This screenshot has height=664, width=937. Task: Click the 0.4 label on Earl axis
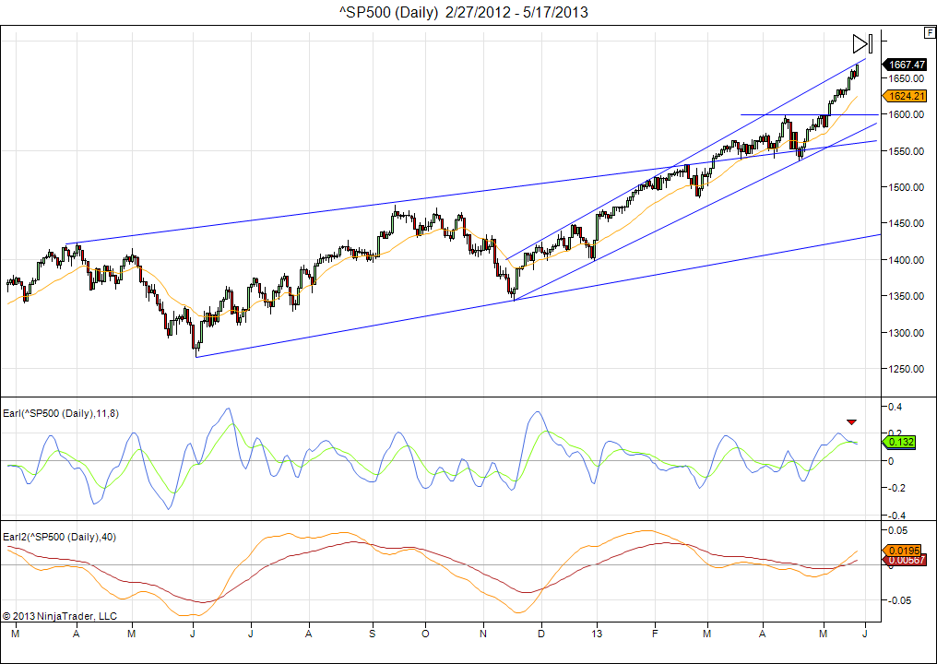(x=896, y=407)
